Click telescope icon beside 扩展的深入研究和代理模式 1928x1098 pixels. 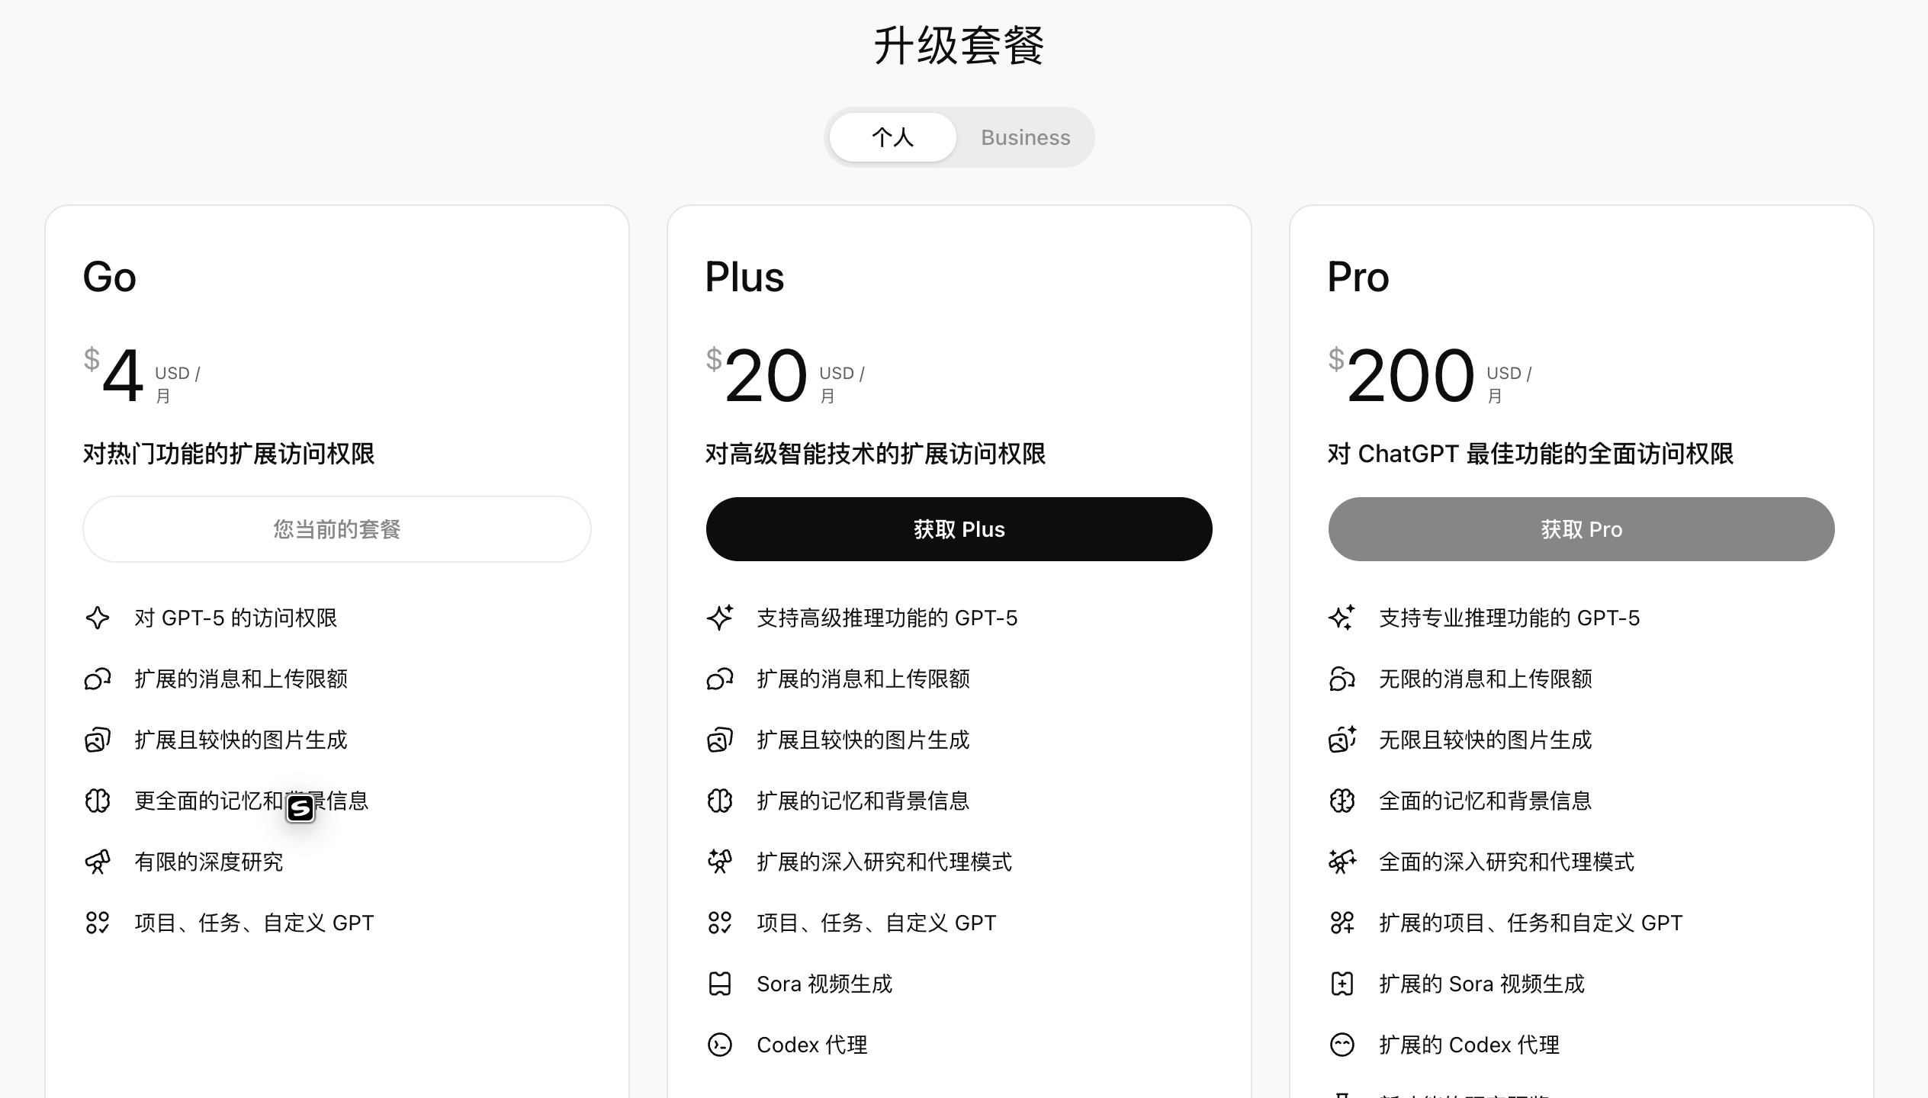tap(720, 862)
